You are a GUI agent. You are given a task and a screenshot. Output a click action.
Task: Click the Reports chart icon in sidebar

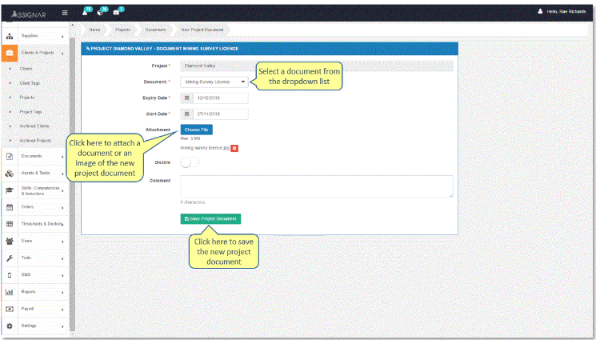[x=9, y=292]
